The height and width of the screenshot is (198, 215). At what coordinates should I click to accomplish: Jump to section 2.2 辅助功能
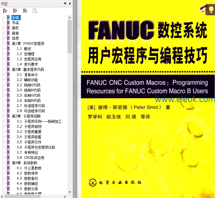(27, 80)
